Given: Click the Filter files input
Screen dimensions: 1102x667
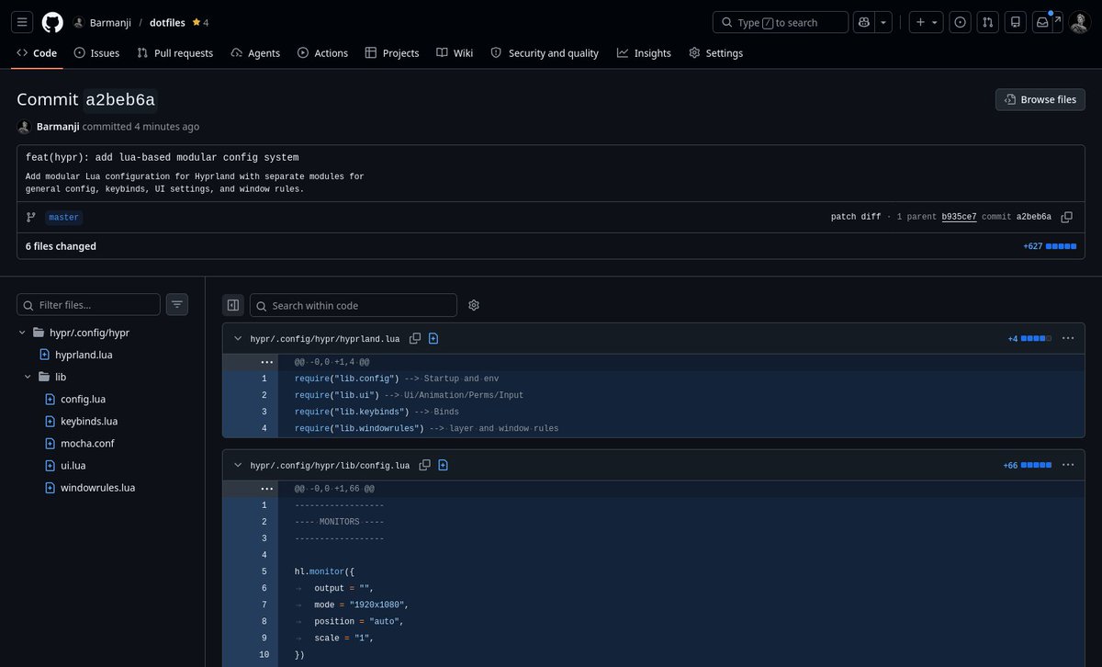Looking at the screenshot, I should (89, 305).
